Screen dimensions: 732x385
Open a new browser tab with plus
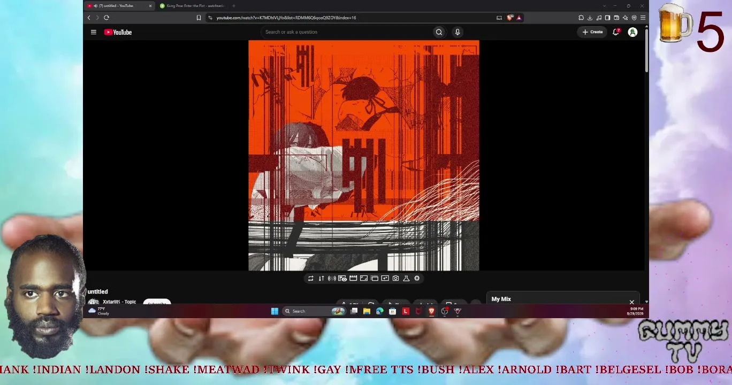tap(234, 6)
